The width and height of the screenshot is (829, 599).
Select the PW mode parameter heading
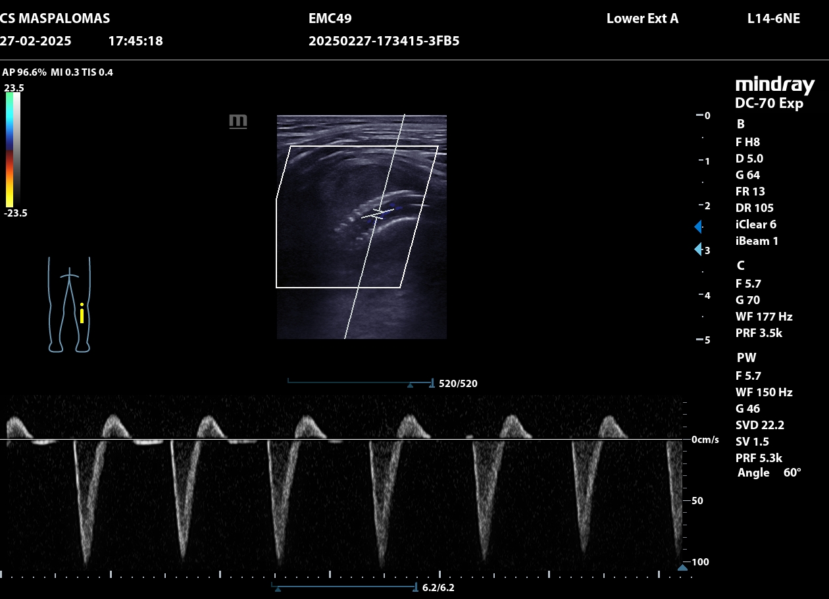tap(746, 358)
